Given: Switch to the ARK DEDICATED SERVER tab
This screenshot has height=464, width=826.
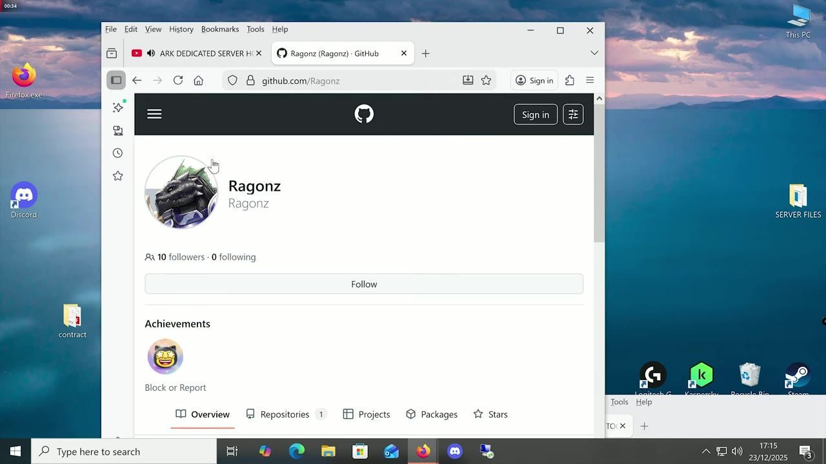Looking at the screenshot, I should pyautogui.click(x=197, y=53).
